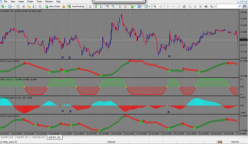The image size is (248, 144).
Task: Select the Fibonacci retracement tool
Action: [x=190, y=6]
